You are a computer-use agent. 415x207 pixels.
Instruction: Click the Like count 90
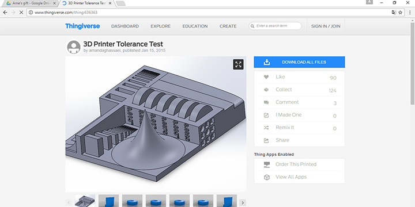(333, 78)
